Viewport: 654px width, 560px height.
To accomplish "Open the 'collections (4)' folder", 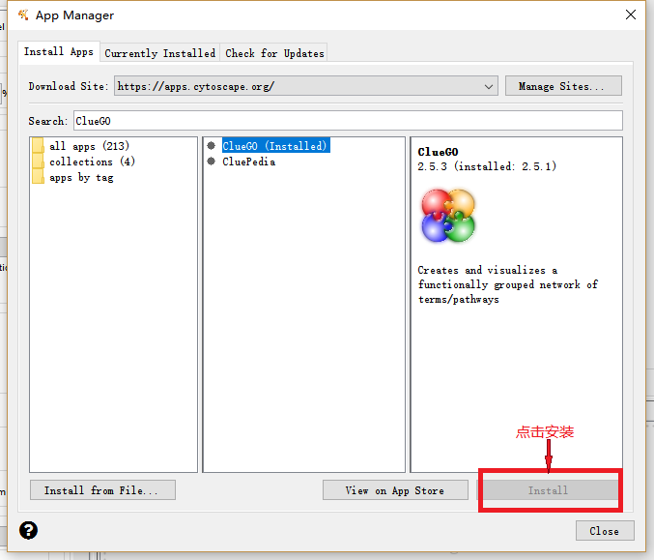I will (92, 162).
